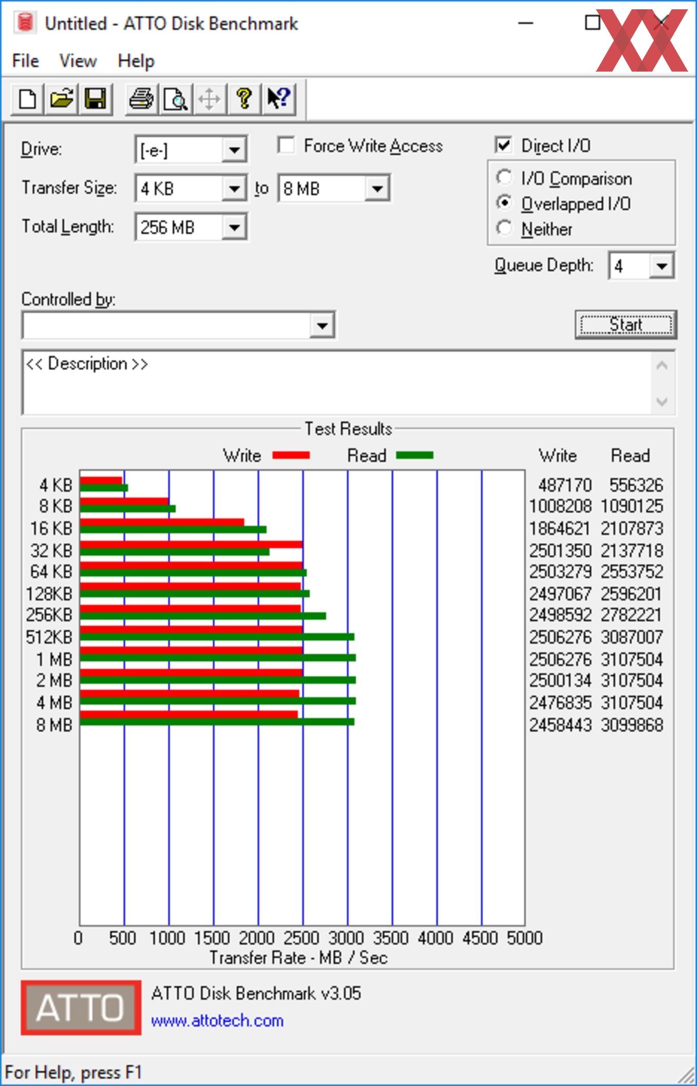Click the Transfer Rate - MB / Sec axis label
The image size is (697, 1086).
298,957
